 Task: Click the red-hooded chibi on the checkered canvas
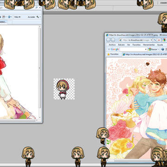pos(63,89)
